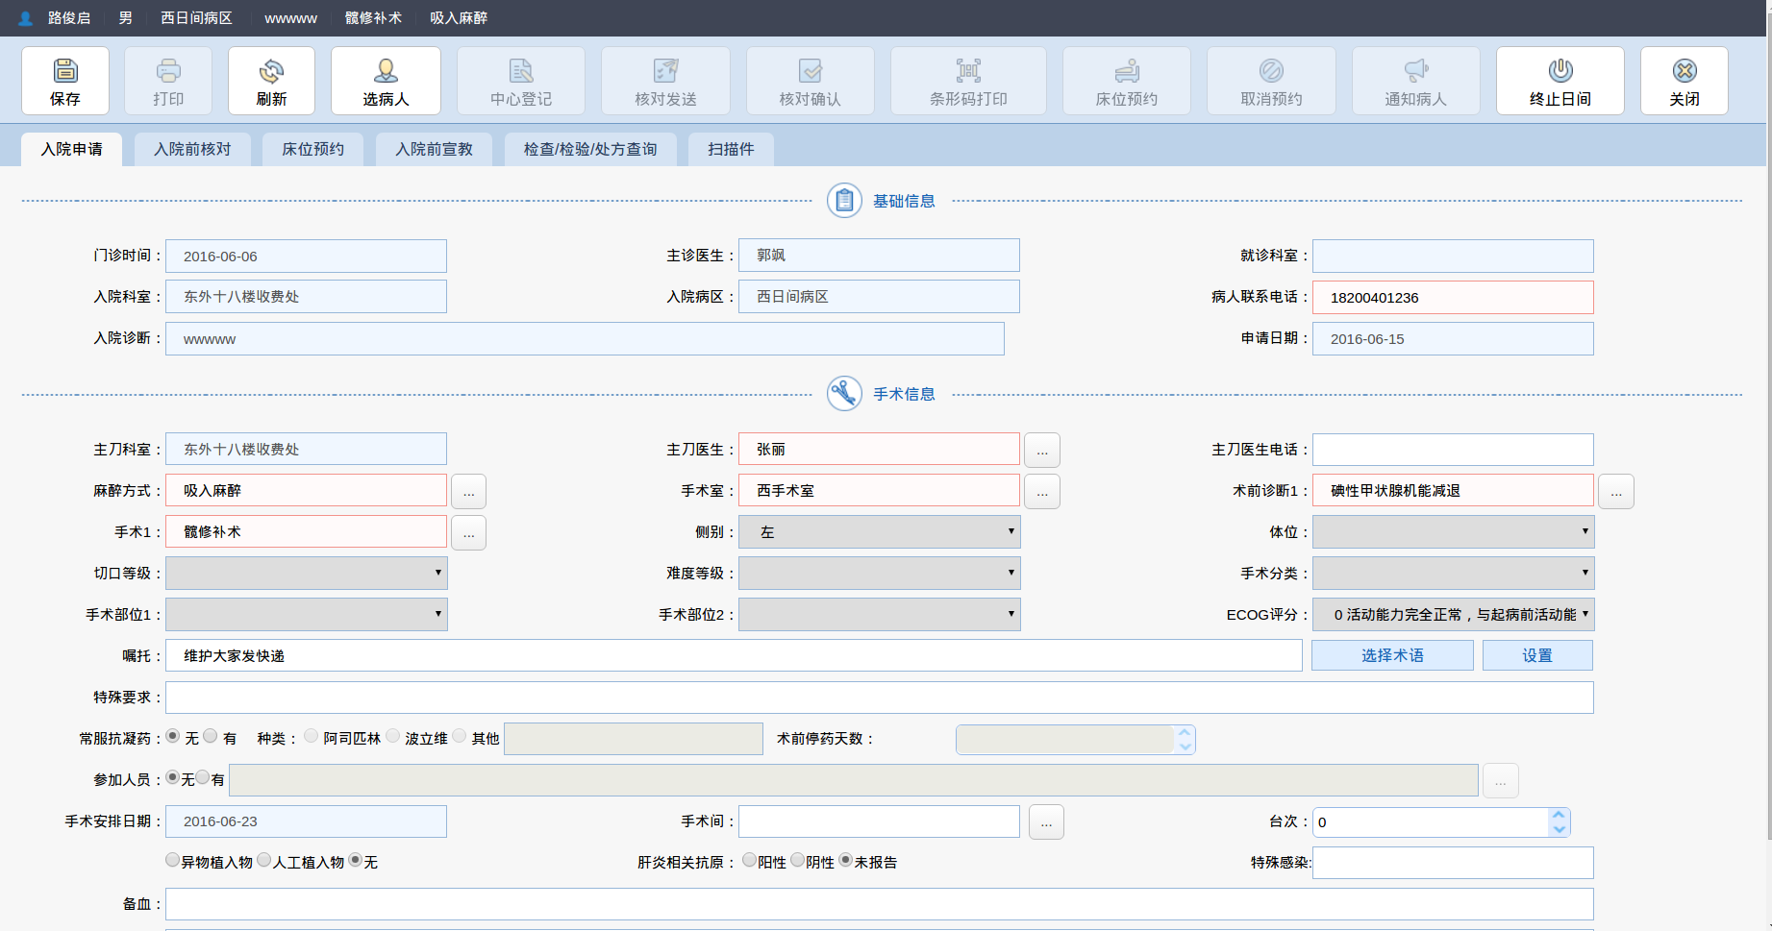The image size is (1772, 931).
Task: Switch to 入院申请 tab
Action: pyautogui.click(x=72, y=150)
